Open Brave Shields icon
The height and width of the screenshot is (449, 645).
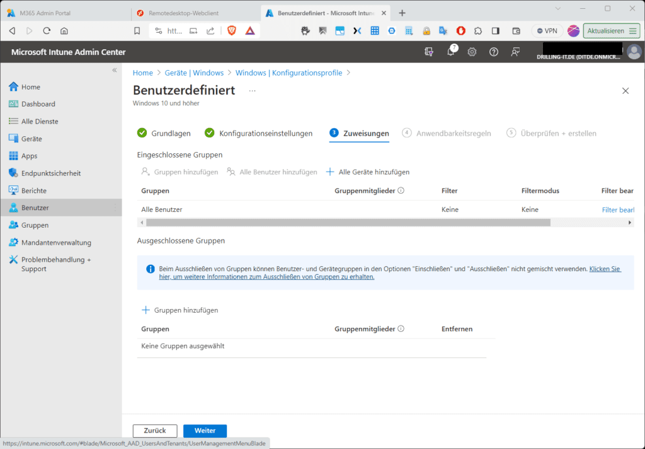pos(232,30)
